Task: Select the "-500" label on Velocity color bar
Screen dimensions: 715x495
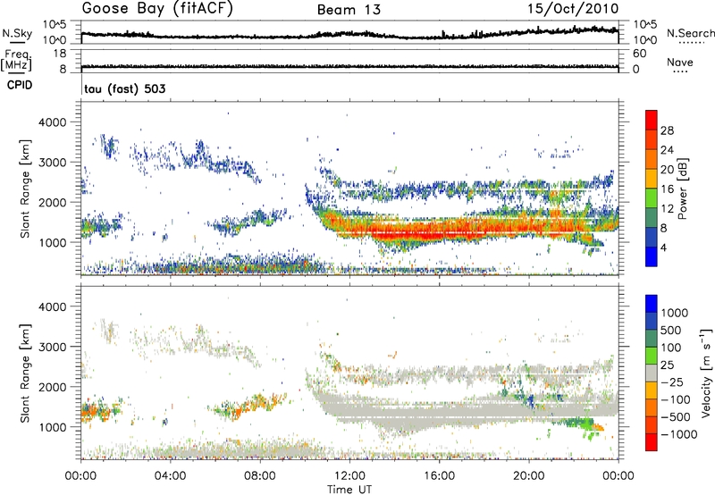Action: click(676, 417)
